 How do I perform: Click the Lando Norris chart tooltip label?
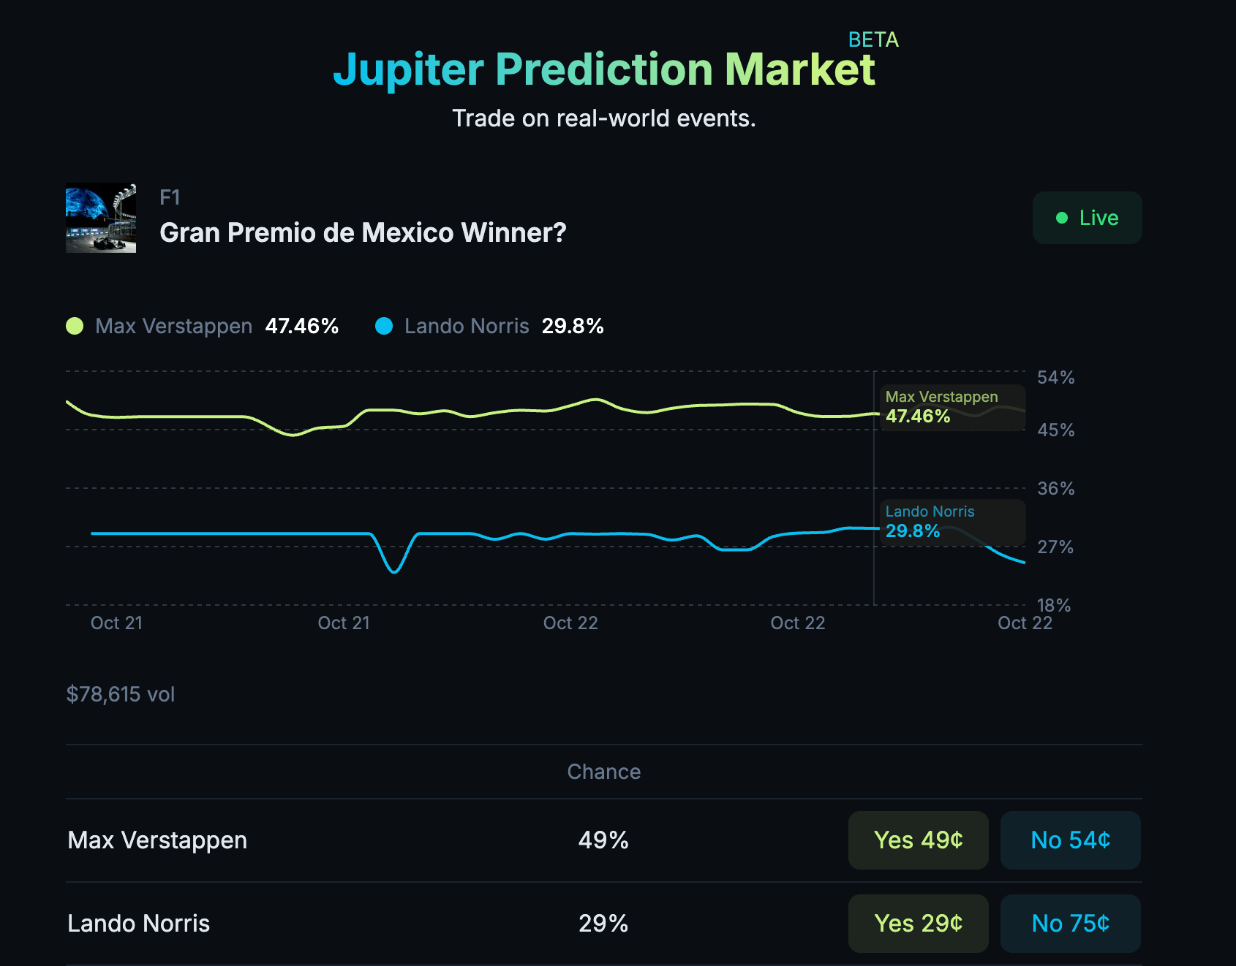929,511
